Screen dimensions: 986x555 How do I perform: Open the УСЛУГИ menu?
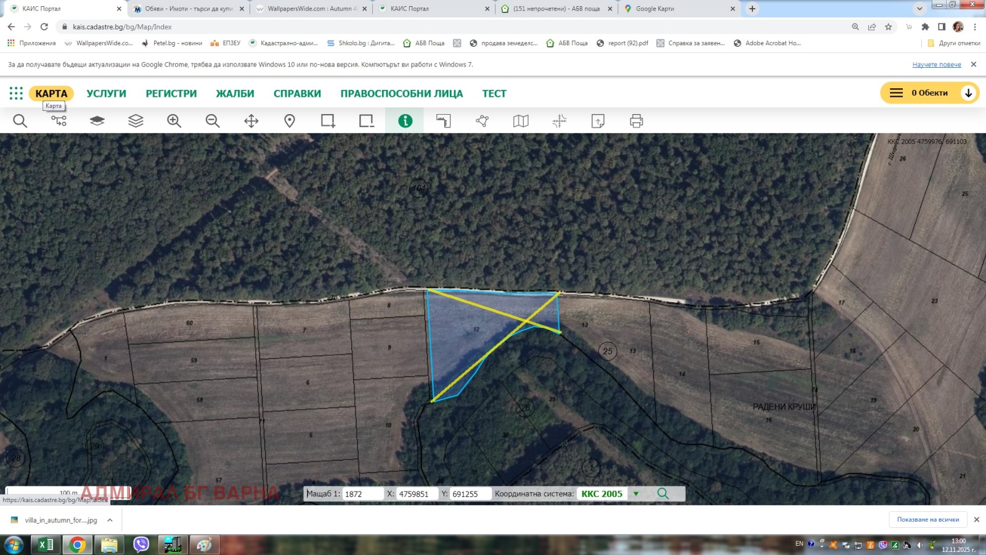106,93
